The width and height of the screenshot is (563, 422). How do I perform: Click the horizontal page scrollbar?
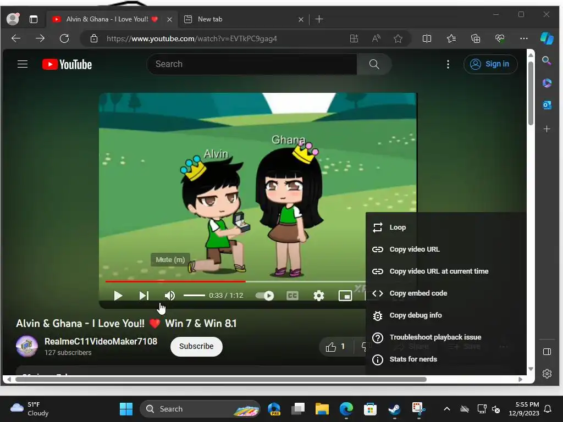coord(220,379)
